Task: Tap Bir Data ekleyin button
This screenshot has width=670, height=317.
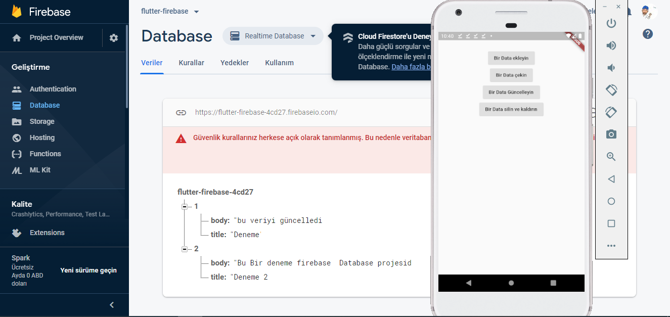Action: pyautogui.click(x=511, y=58)
